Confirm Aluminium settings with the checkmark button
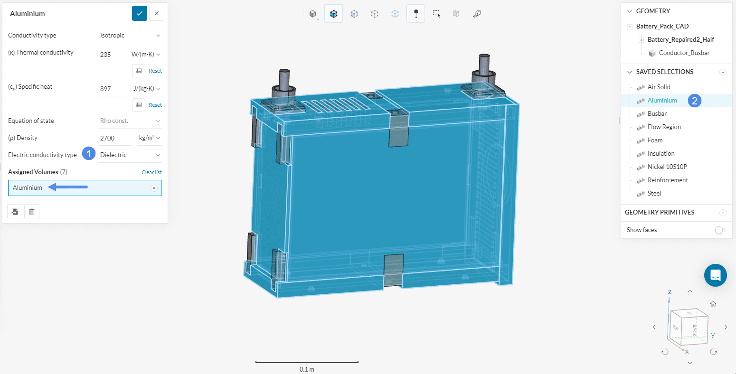Image resolution: width=736 pixels, height=374 pixels. [x=140, y=13]
